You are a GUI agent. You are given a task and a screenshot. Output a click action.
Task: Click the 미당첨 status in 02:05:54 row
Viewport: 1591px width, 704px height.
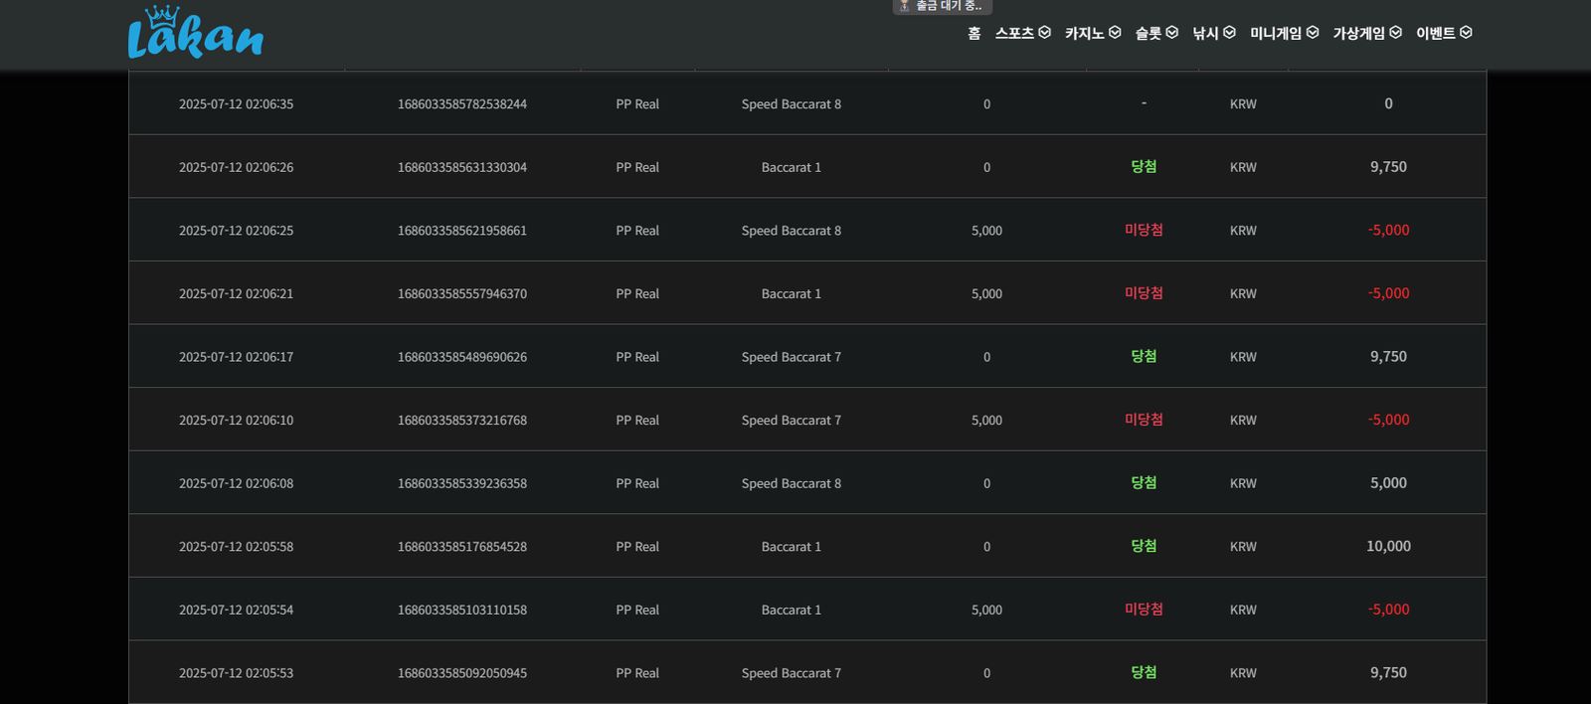1144,610
